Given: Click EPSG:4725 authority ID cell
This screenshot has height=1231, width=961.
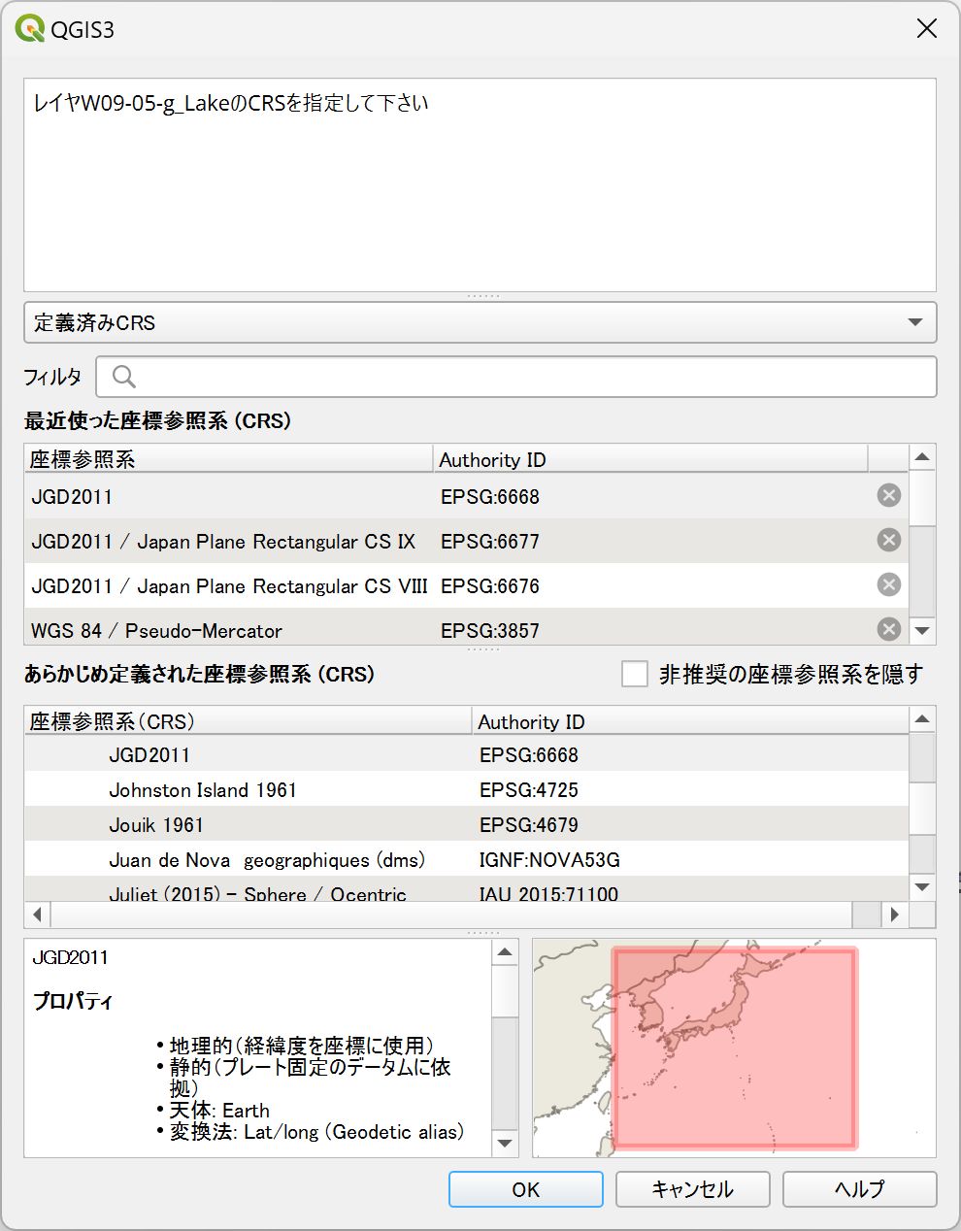Looking at the screenshot, I should 529,789.
